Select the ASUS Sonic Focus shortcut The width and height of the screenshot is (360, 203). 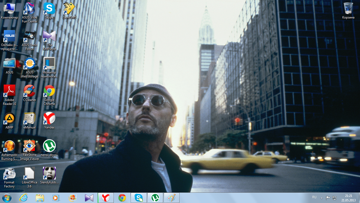30,40
